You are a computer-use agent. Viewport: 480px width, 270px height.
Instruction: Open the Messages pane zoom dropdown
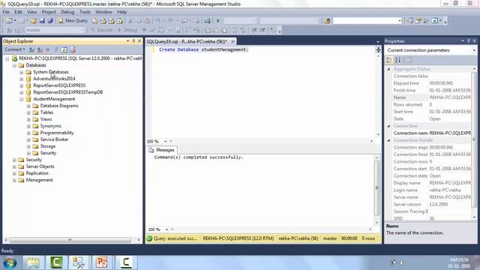coord(166,229)
